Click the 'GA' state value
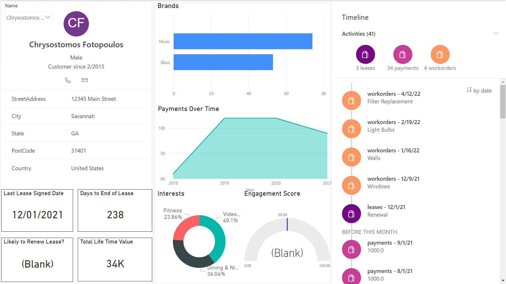The width and height of the screenshot is (506, 284). point(75,133)
